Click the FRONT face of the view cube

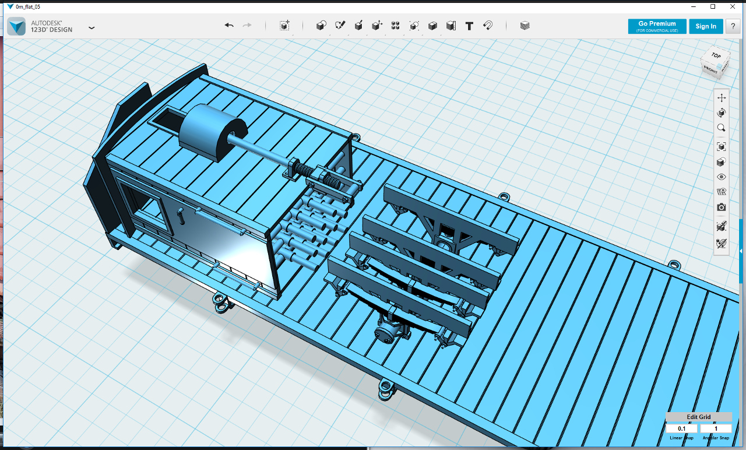[x=710, y=69]
